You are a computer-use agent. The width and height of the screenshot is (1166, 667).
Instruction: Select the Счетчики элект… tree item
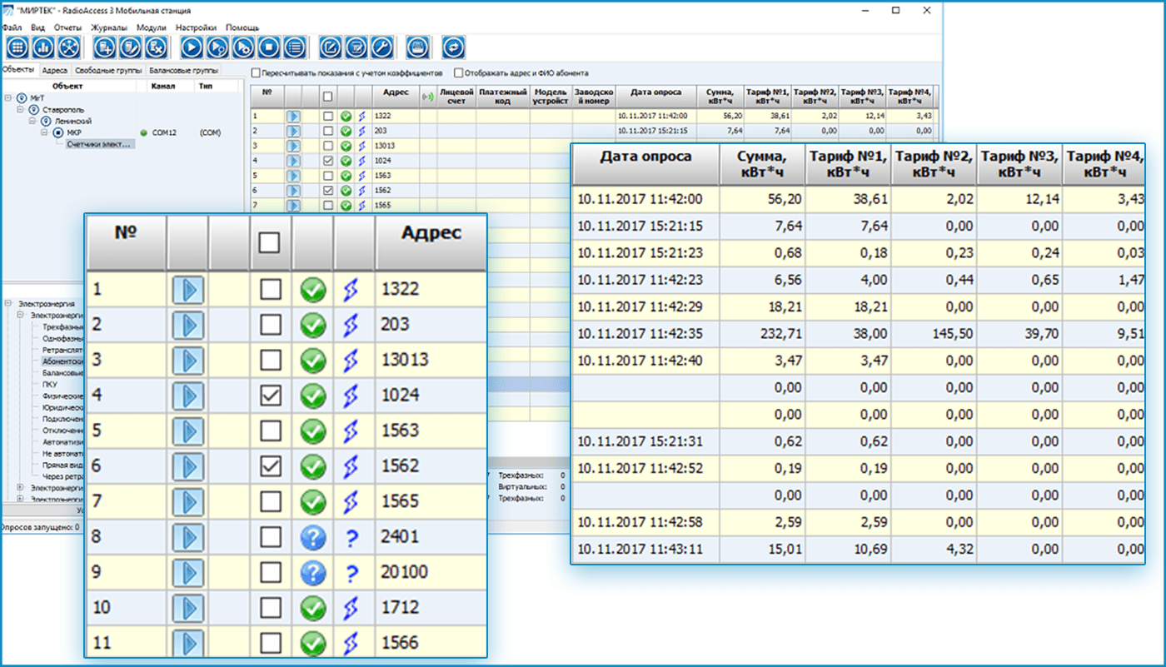(99, 144)
